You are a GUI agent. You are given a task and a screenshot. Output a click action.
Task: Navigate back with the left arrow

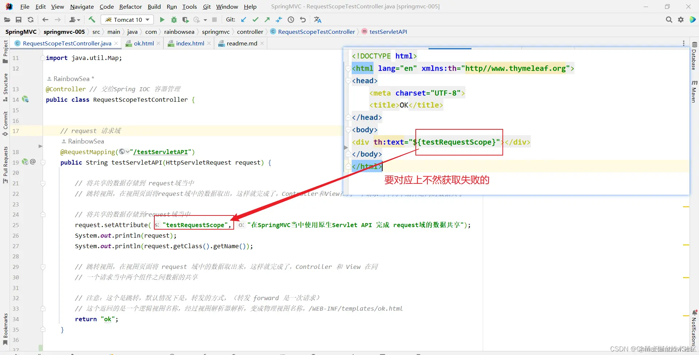(x=45, y=20)
